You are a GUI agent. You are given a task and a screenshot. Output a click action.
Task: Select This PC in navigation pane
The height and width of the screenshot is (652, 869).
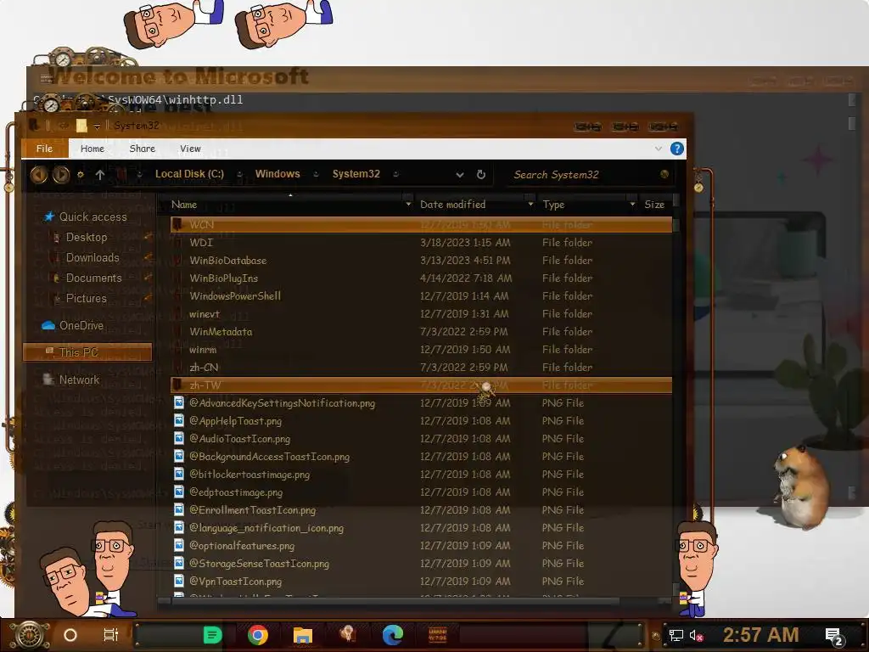click(x=87, y=352)
